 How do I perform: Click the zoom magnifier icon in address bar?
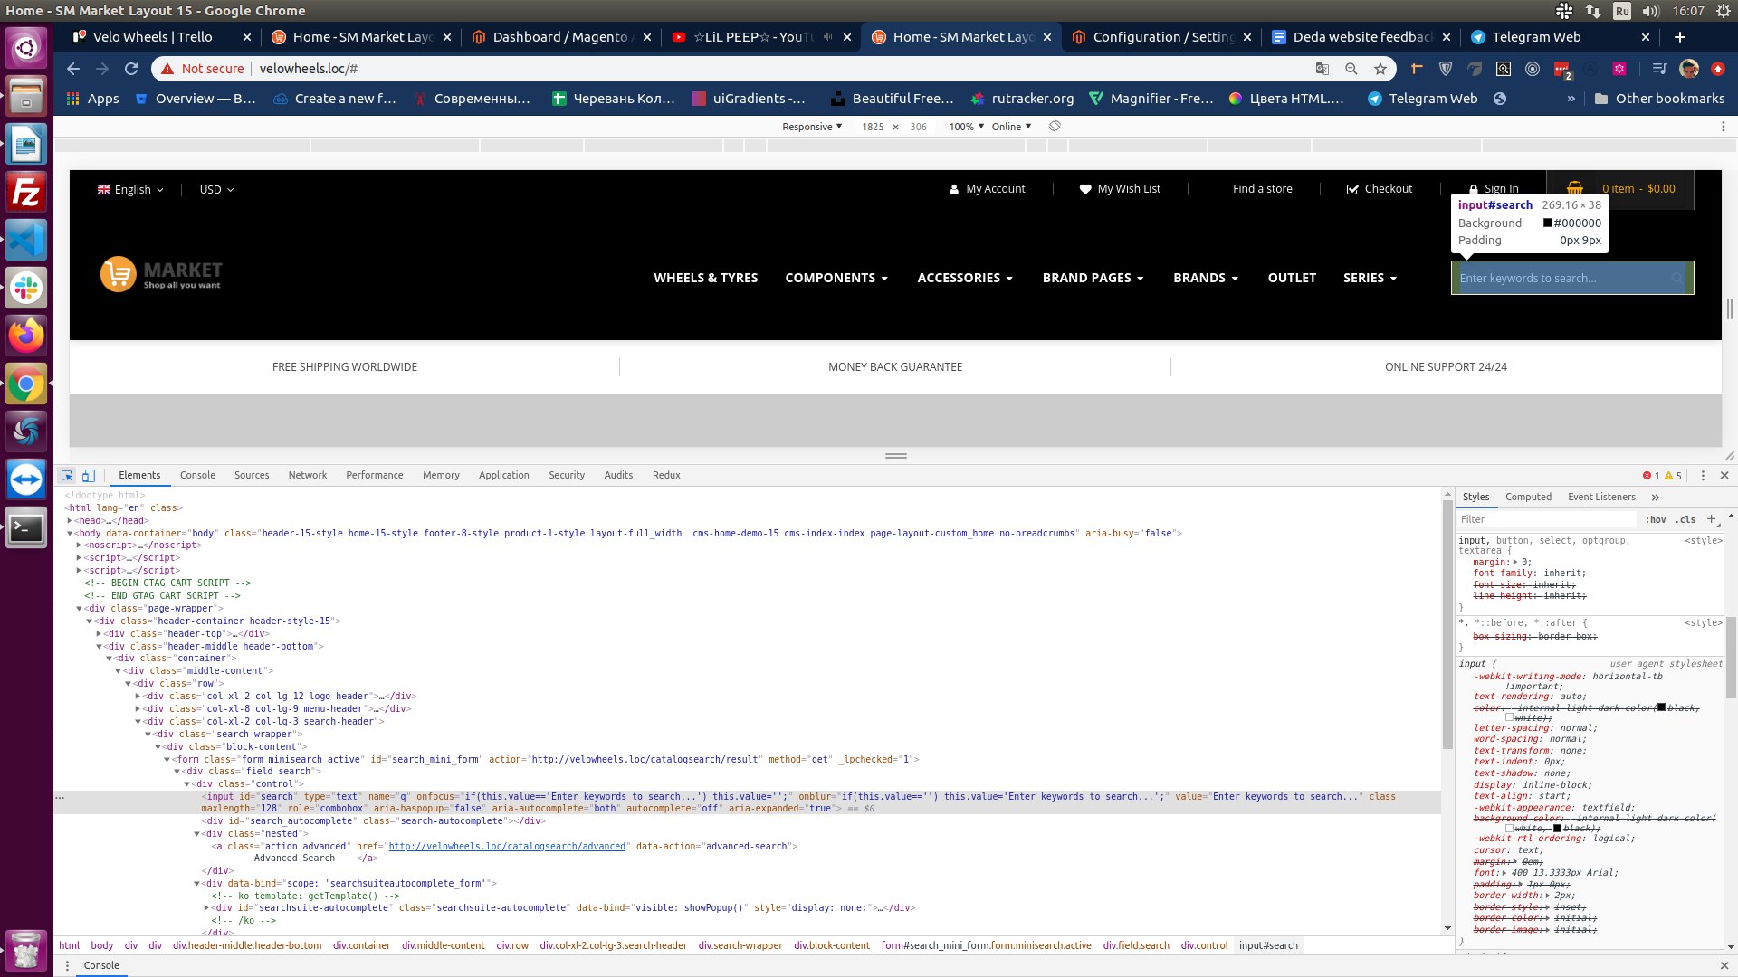click(1351, 69)
